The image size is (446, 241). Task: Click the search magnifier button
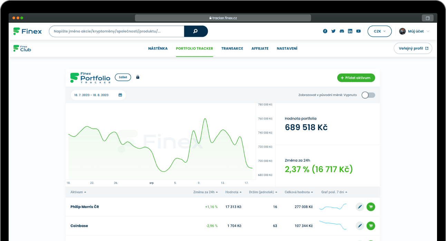(196, 31)
